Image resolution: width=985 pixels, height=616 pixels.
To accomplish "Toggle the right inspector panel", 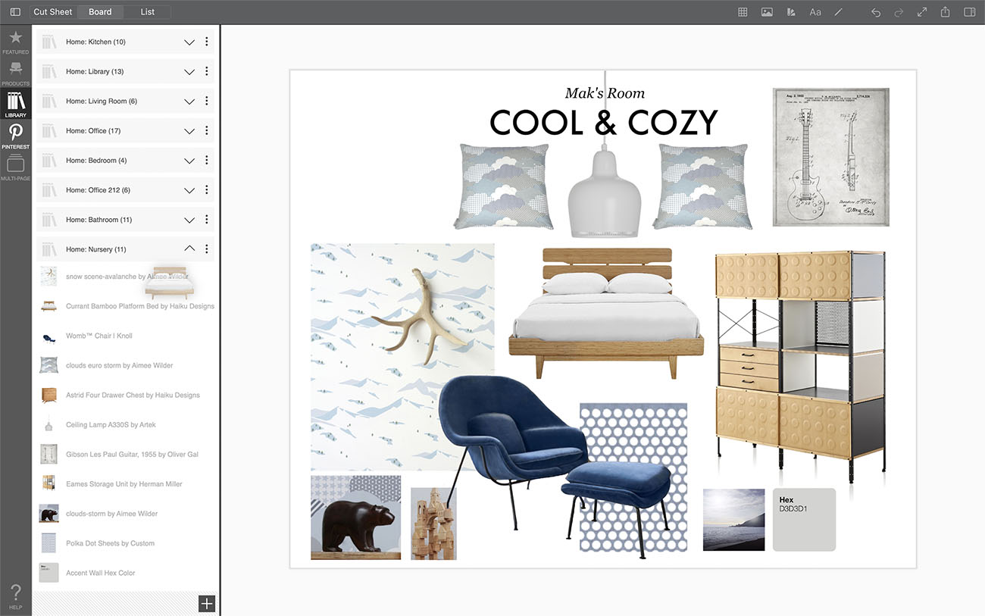I will (x=969, y=12).
